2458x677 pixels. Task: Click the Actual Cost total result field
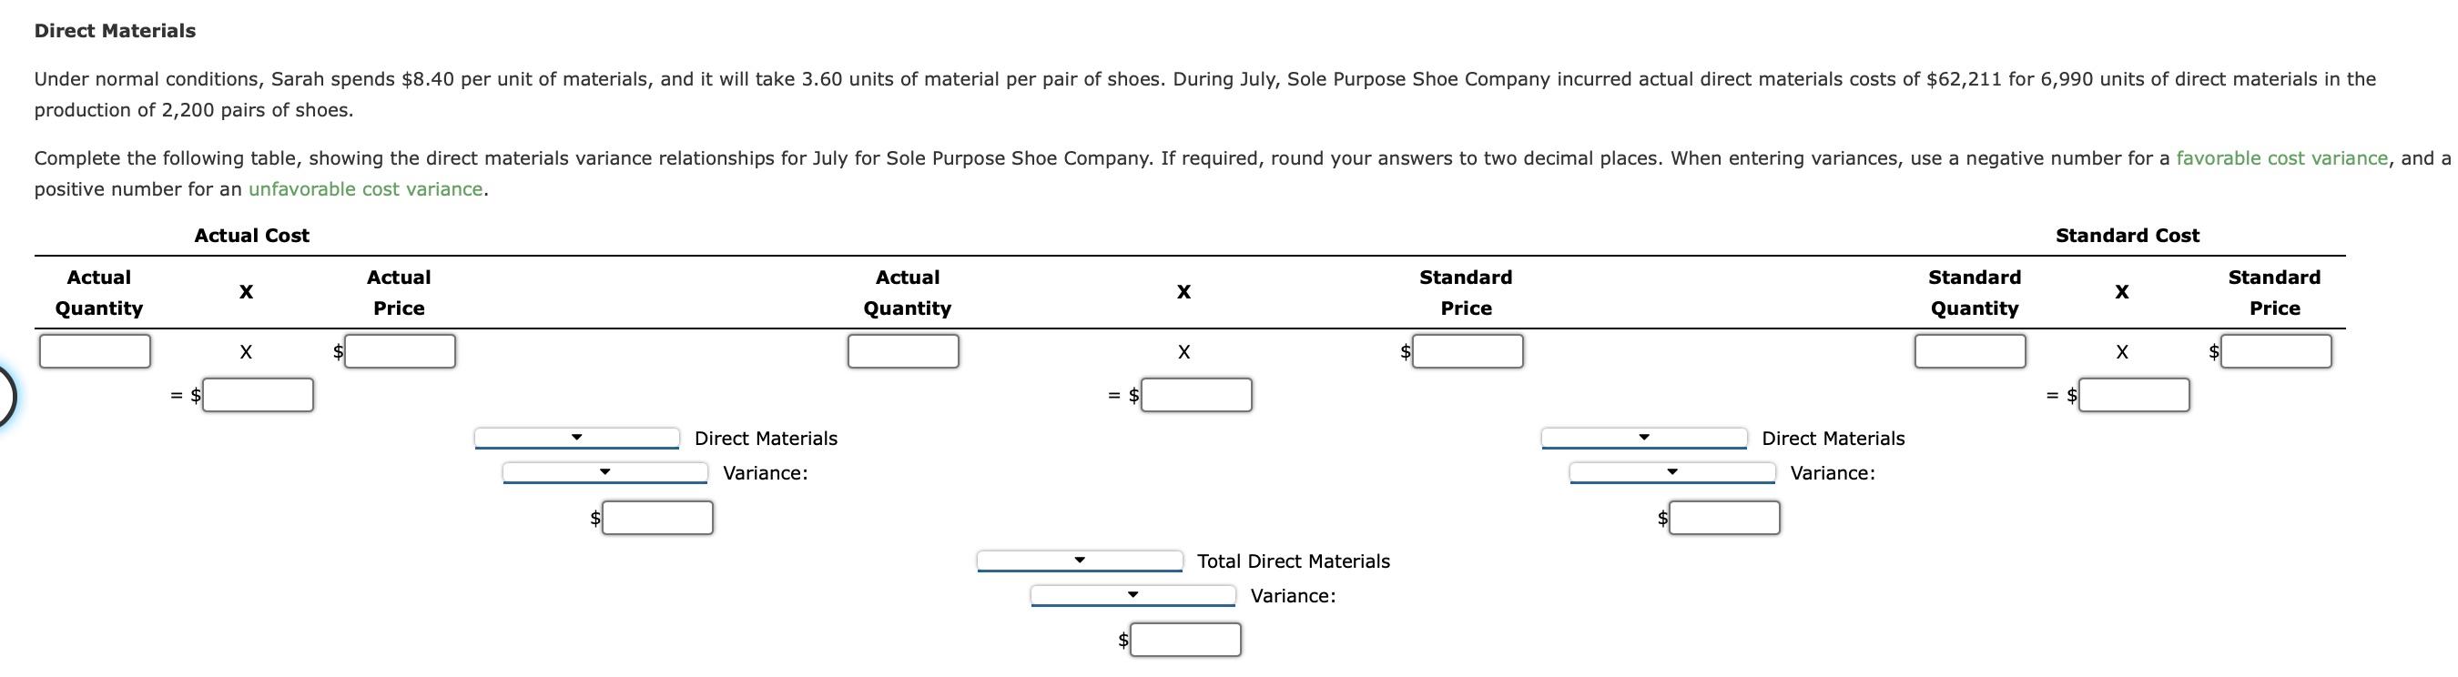tap(258, 395)
